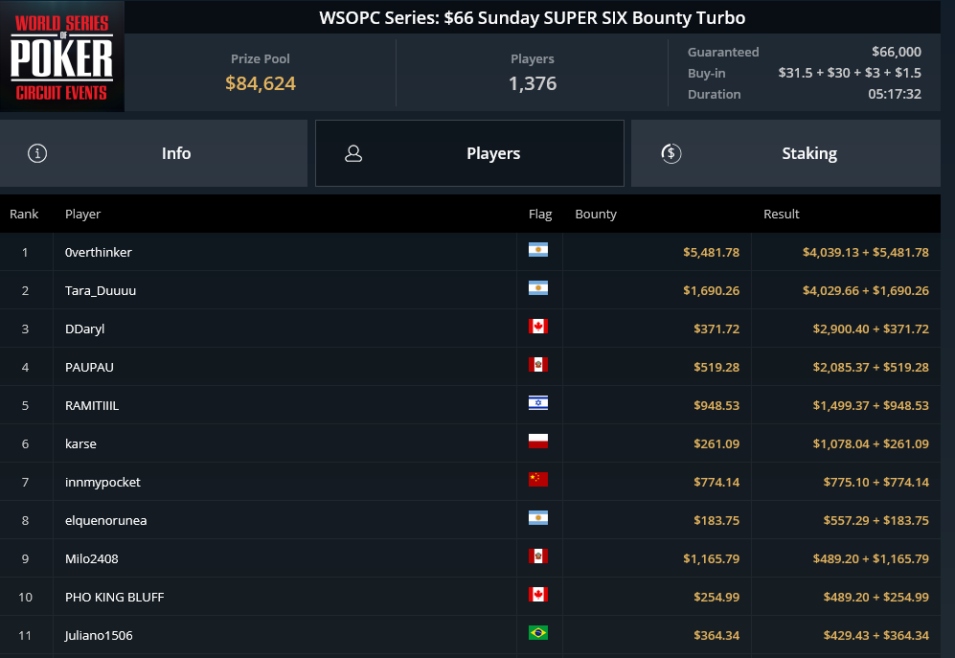Screen dimensions: 955x658
Task: Click rank number 11 in Rank column
Action: [x=25, y=635]
